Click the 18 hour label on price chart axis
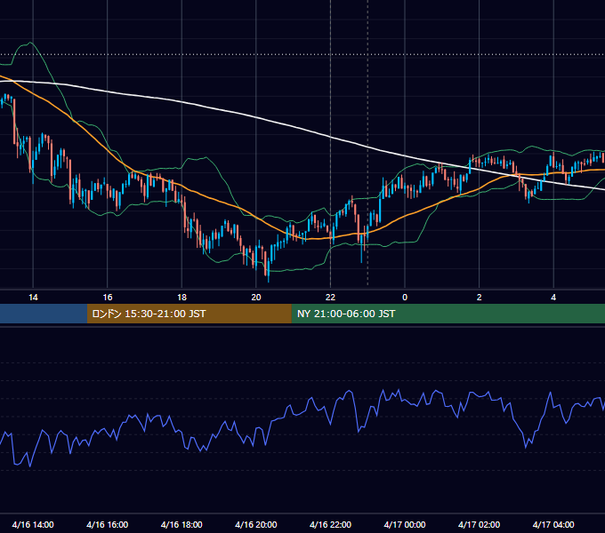 (181, 298)
